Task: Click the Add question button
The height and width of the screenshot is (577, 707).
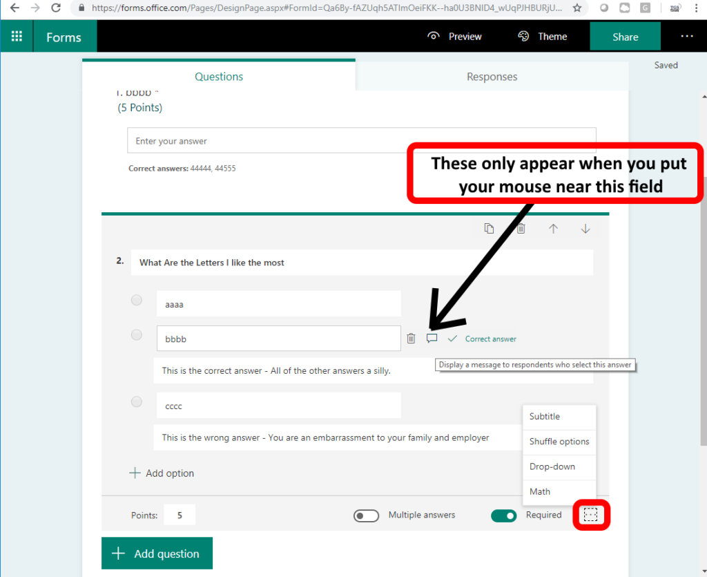Action: 157,553
